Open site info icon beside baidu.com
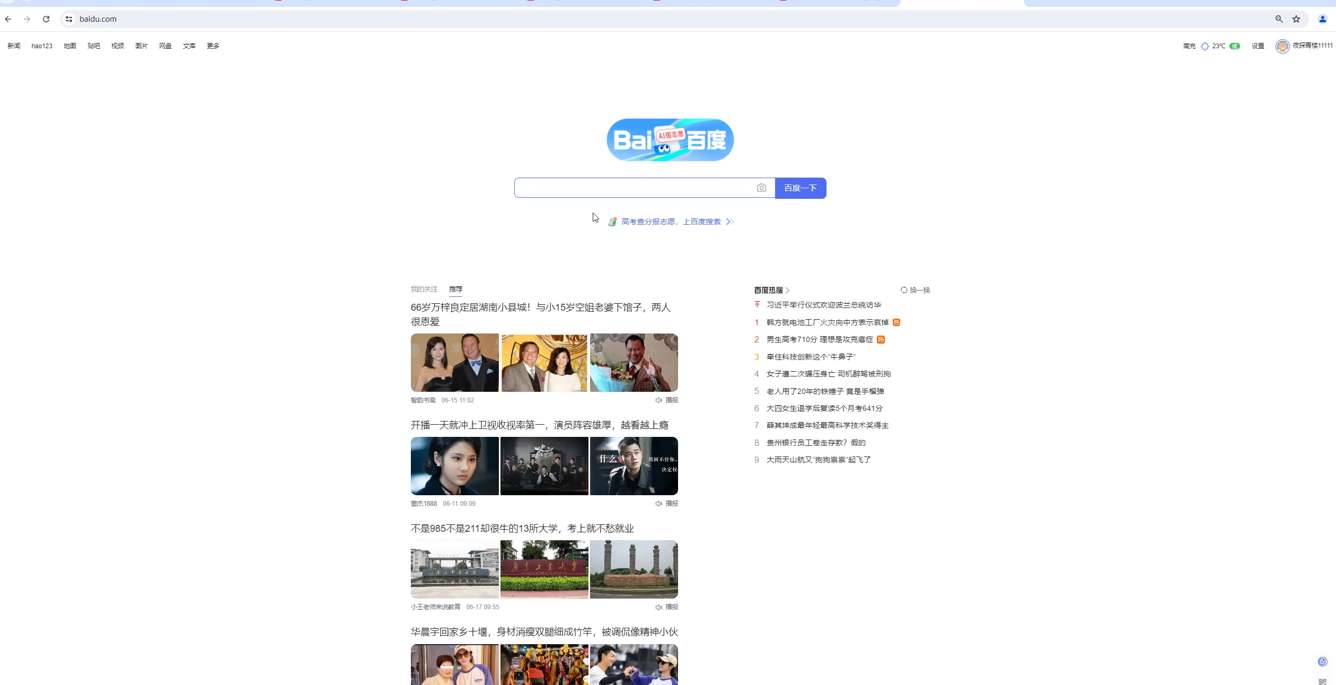 pos(69,19)
